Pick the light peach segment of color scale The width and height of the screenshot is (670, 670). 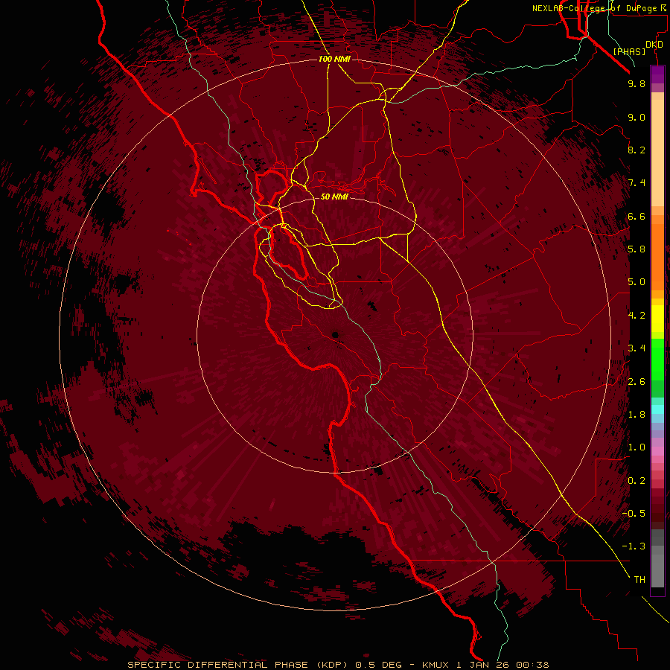657,153
